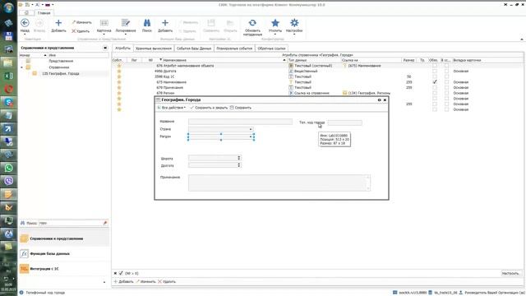526x296 pixels.
Task: Click the bottom toolbar Изменить button
Action: coord(146,281)
